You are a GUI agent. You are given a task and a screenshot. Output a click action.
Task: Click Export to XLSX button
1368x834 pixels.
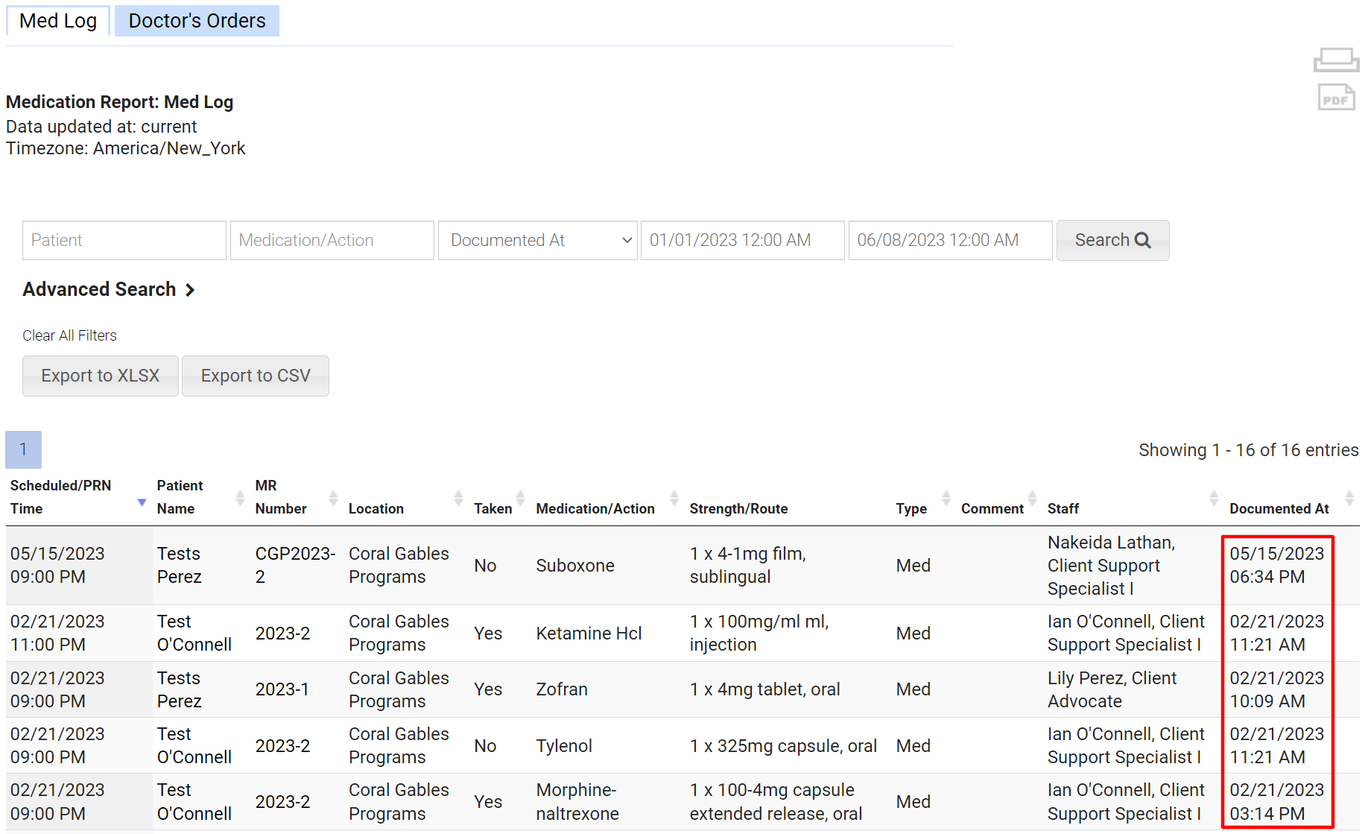[x=101, y=376]
